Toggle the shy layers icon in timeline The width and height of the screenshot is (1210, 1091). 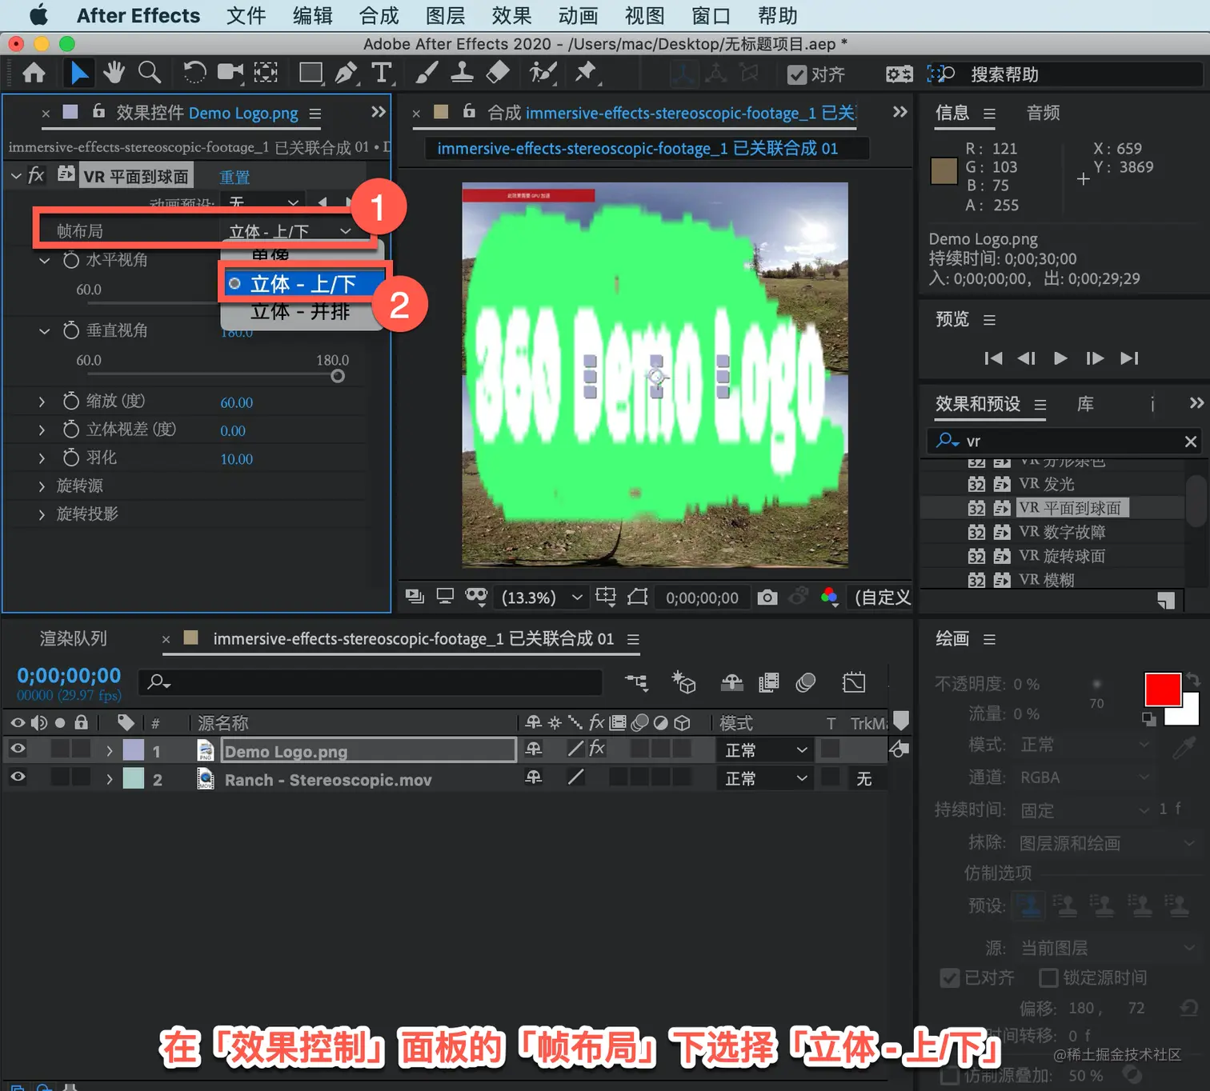[732, 682]
